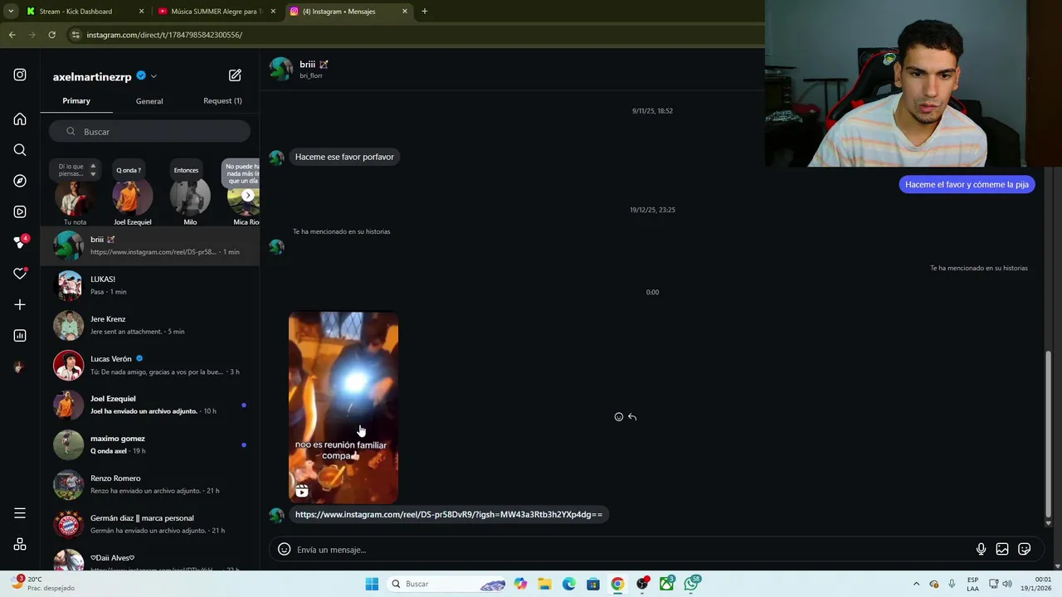Click Chrome tab search dropdown arrow

pyautogui.click(x=11, y=12)
